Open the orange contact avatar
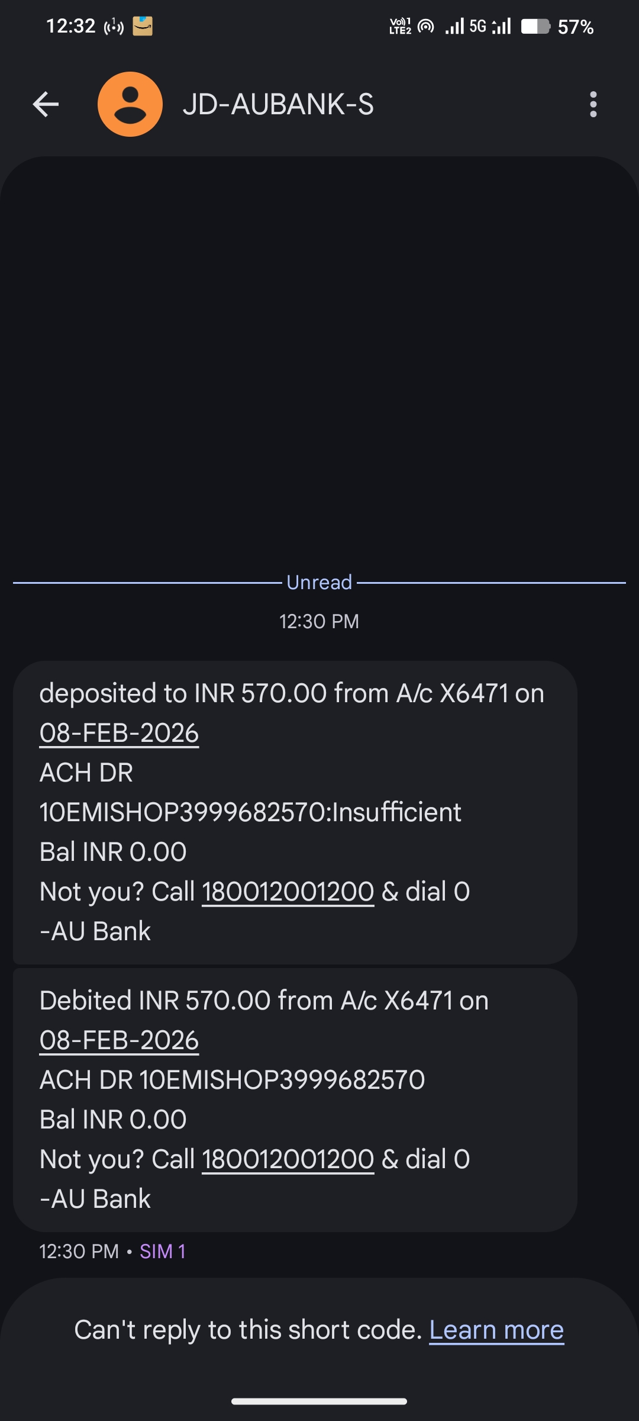The image size is (639, 1421). 130,104
